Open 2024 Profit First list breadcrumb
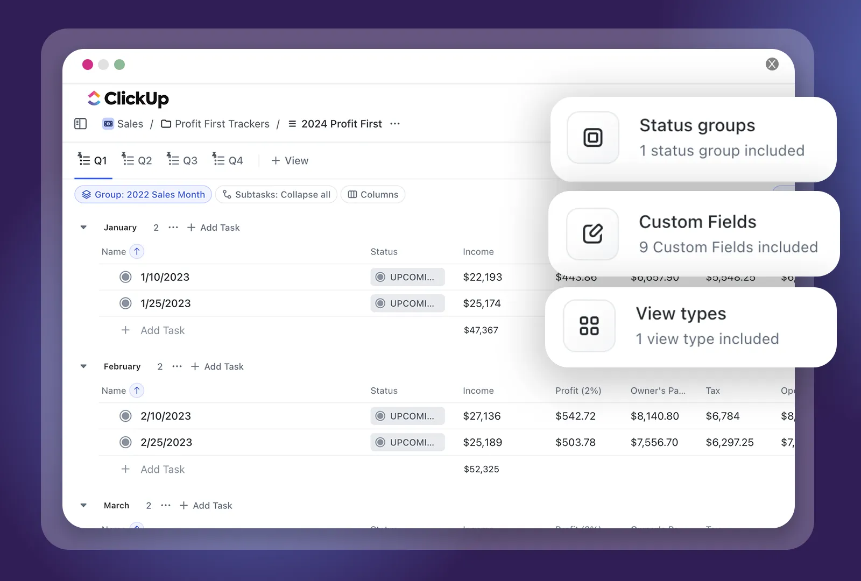This screenshot has width=861, height=581. 335,124
